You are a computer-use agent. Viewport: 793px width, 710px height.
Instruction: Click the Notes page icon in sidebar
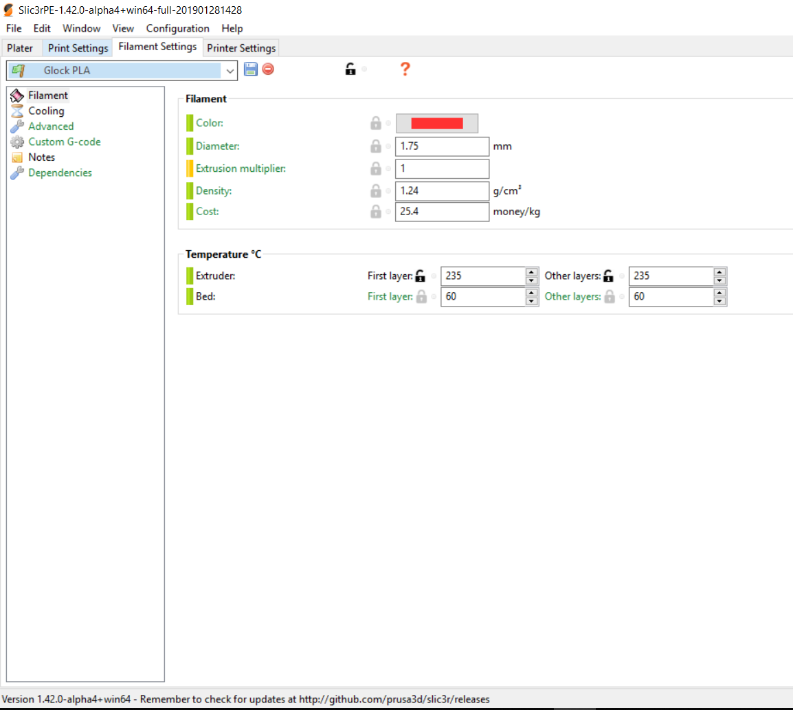point(17,157)
